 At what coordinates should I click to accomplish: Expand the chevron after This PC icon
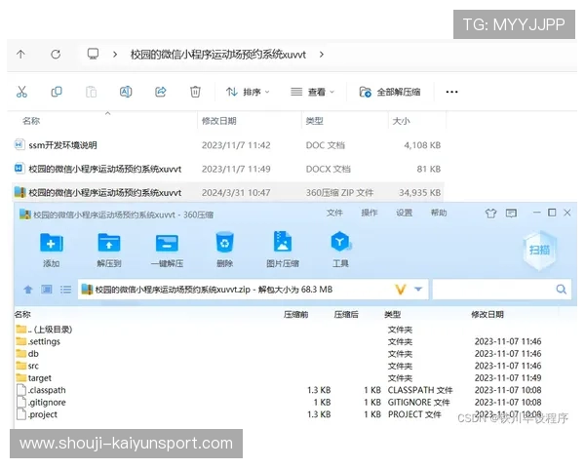coord(115,55)
